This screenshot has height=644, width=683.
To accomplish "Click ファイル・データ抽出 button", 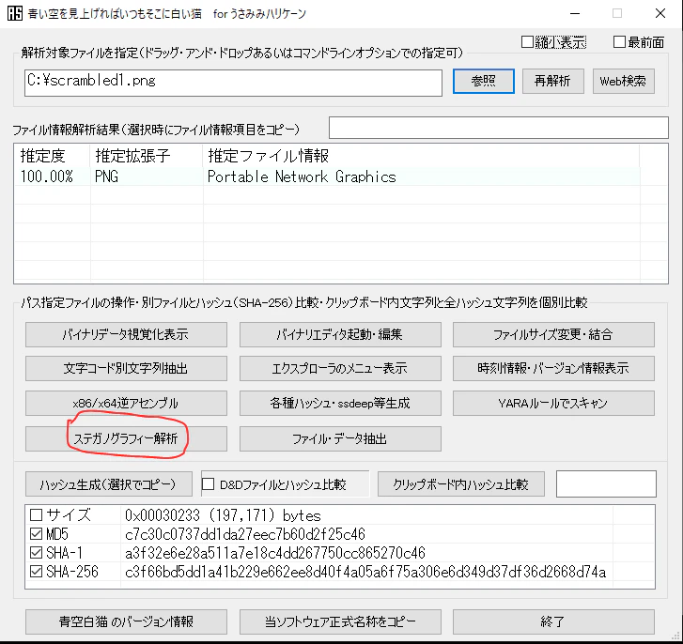I will pos(340,438).
